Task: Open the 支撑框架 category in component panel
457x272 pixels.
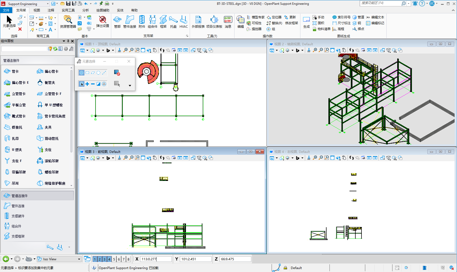Action: pyautogui.click(x=38, y=236)
